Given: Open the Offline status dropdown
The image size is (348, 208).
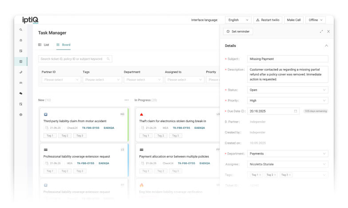Looking at the screenshot, I should point(315,20).
